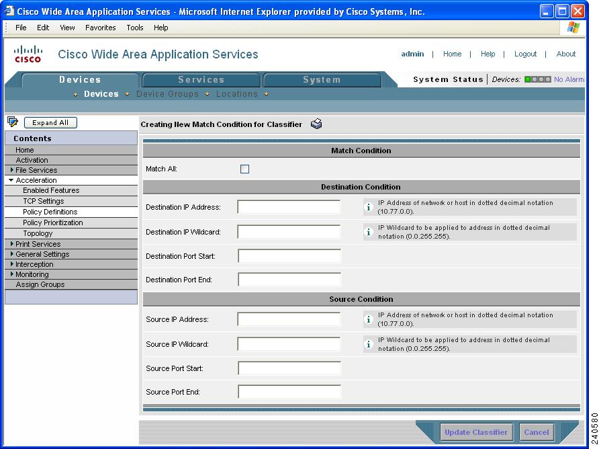Screen dimensions: 599x449
Task: Click the Logout link
Action: pos(525,54)
